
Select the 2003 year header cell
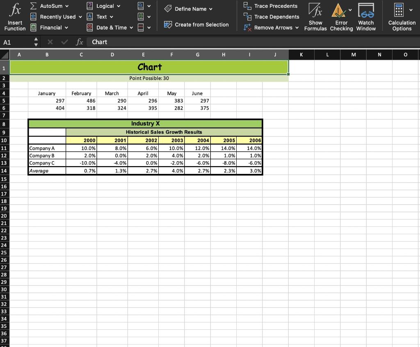click(x=172, y=140)
